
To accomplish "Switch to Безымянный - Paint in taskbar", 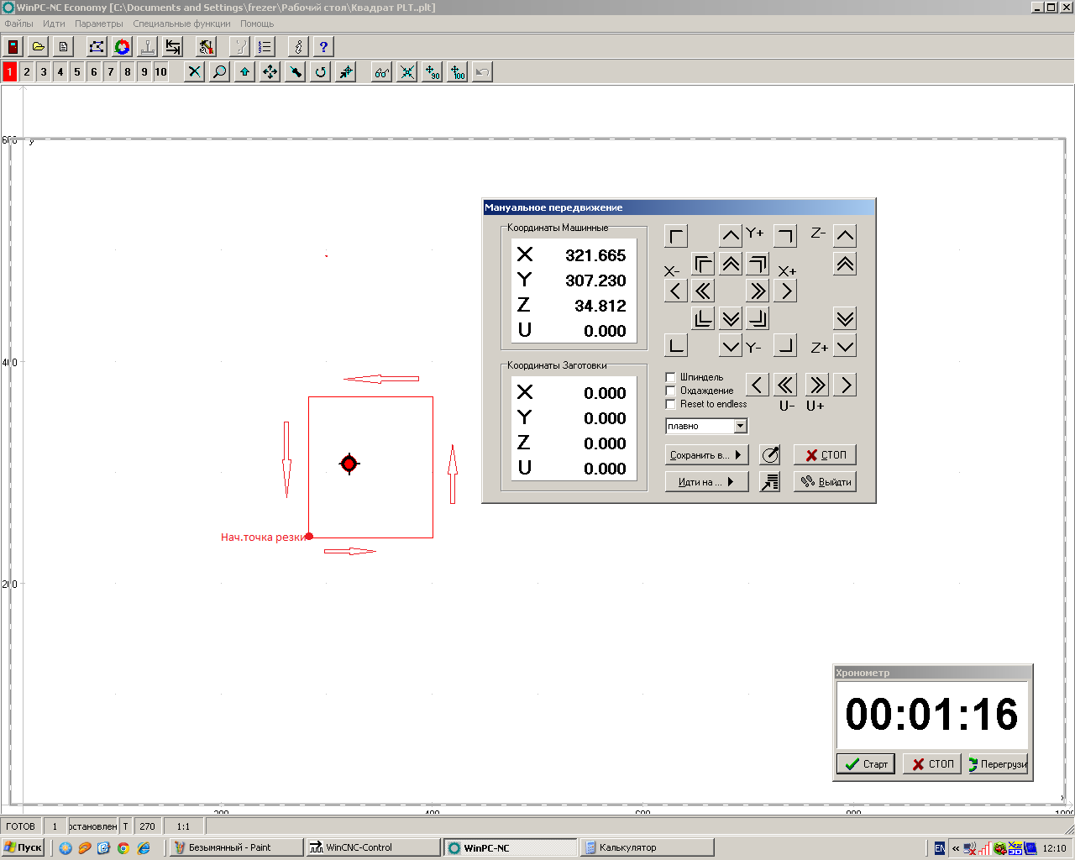I will pos(237,848).
